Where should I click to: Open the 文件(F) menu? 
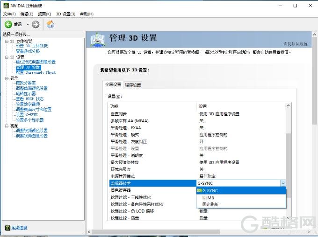(9, 14)
